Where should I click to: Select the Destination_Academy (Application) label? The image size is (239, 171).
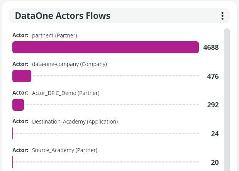tap(75, 122)
